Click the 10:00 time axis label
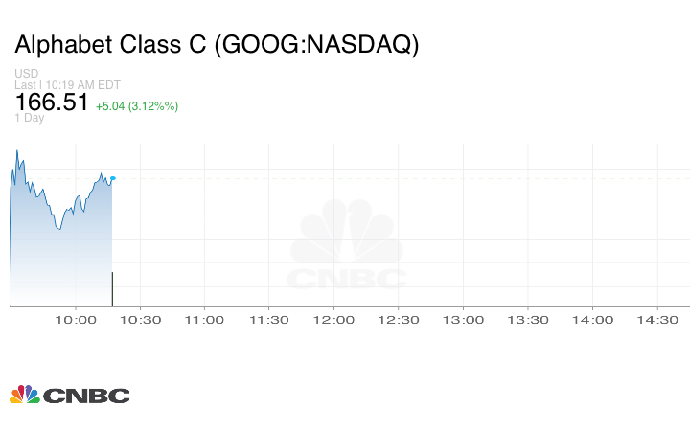The width and height of the screenshot is (690, 431). 76,320
